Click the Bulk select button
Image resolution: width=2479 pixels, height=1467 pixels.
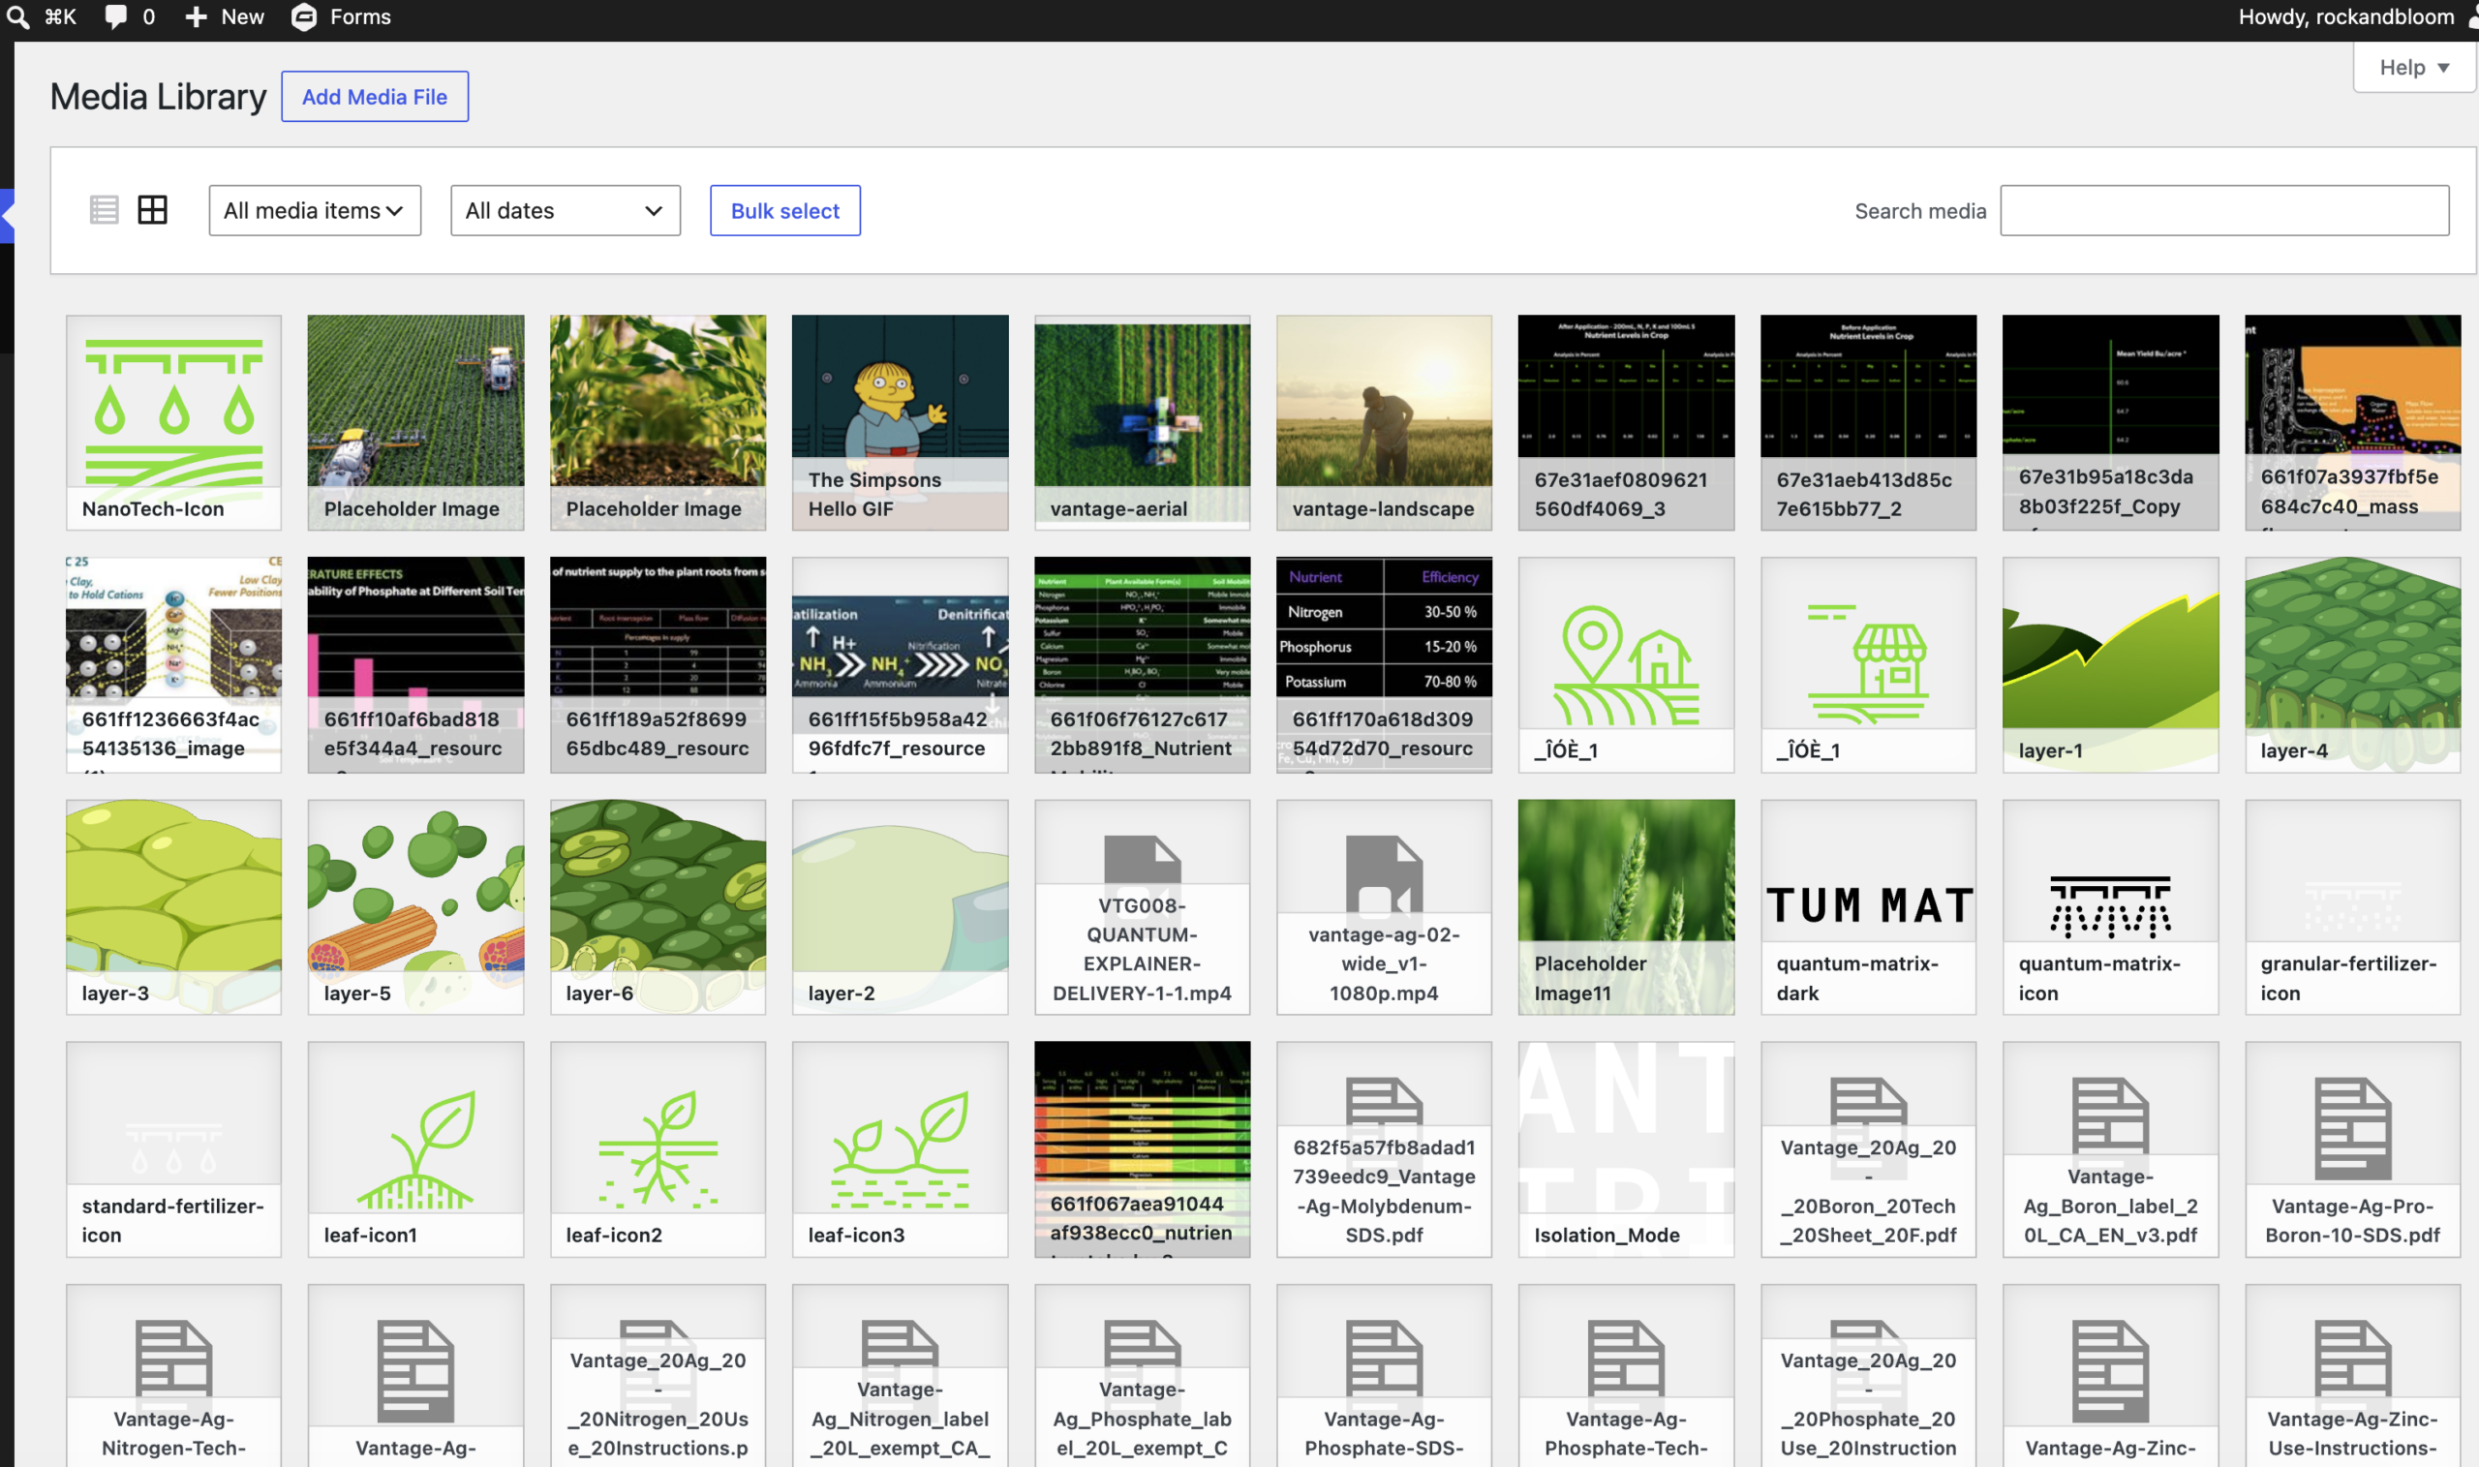(x=784, y=210)
